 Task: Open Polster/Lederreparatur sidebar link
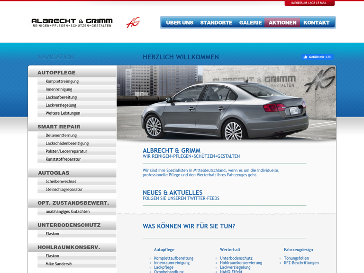point(66,151)
